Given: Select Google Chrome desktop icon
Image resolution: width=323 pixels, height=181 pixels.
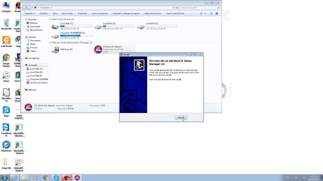Looking at the screenshot, I should point(6,60).
